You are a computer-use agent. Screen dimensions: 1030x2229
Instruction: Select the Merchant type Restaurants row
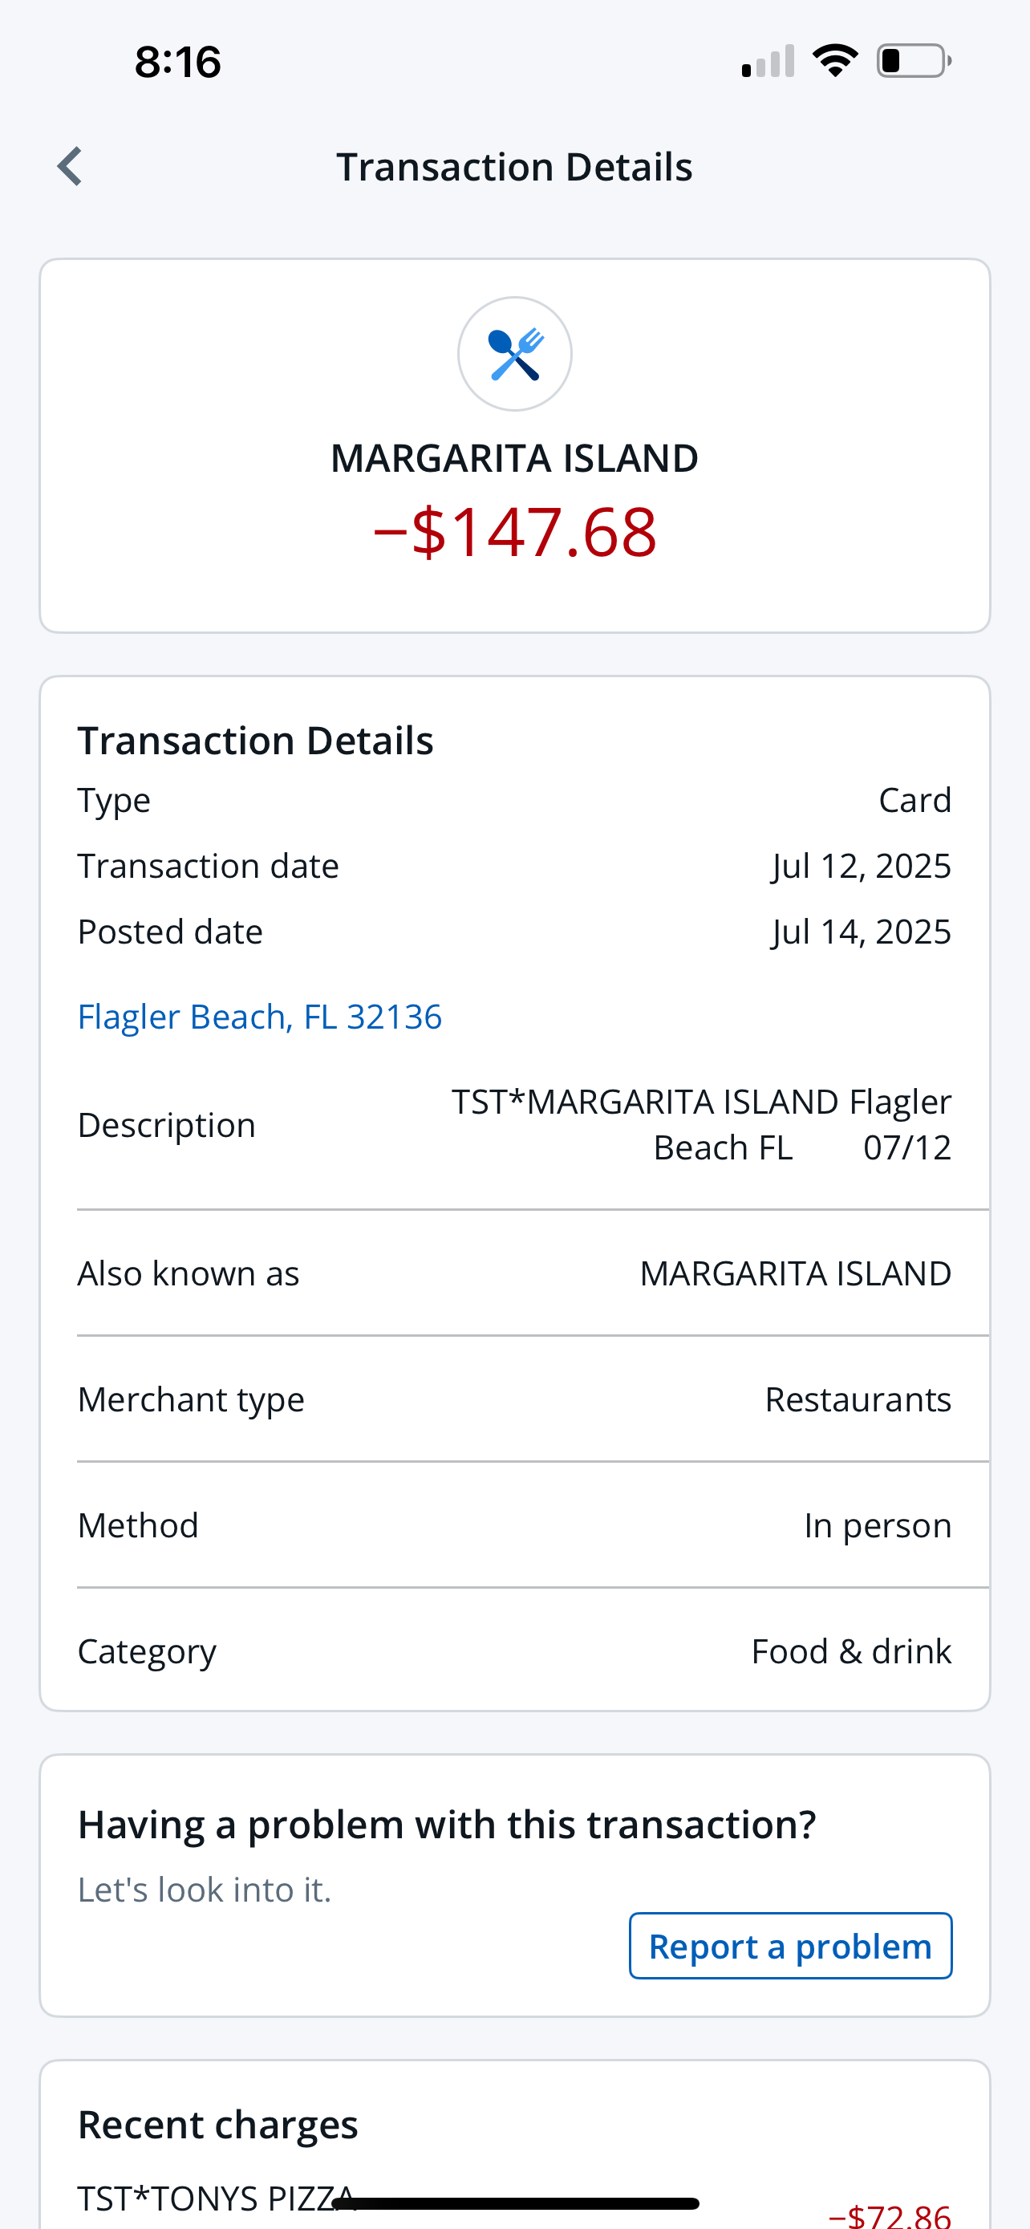pyautogui.click(x=514, y=1399)
